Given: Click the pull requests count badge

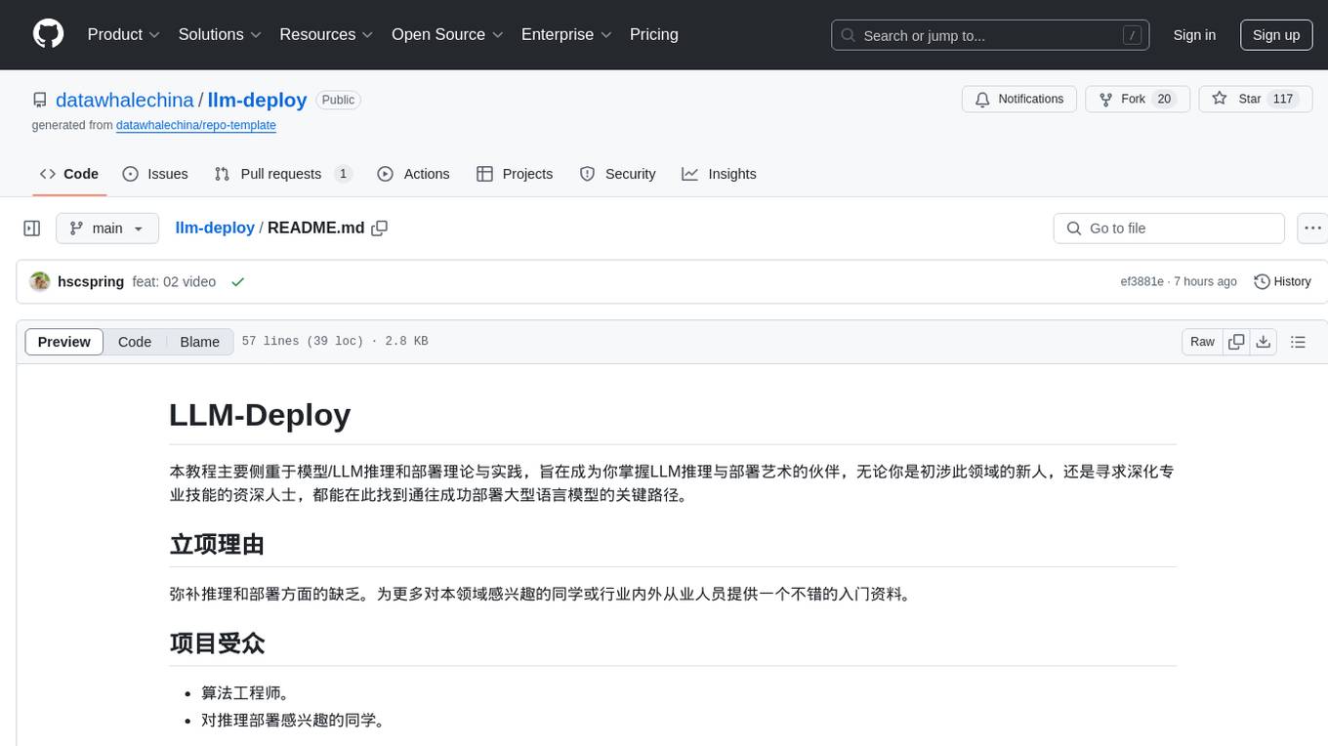Looking at the screenshot, I should [x=343, y=174].
